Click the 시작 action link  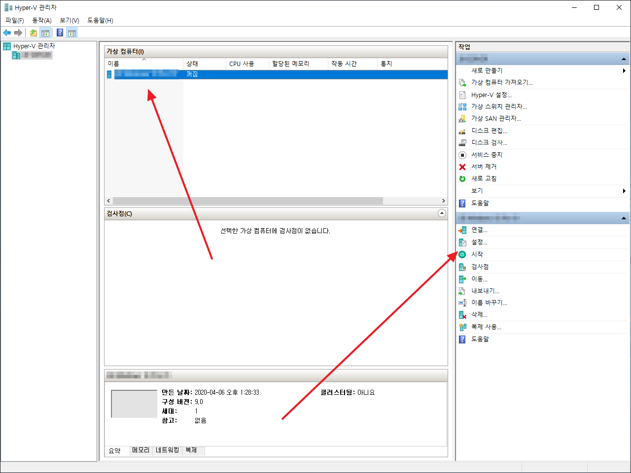[x=477, y=254]
